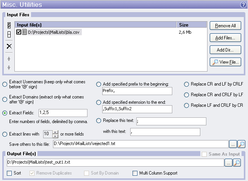Click the Remove All button
The image size is (248, 181).
(225, 26)
